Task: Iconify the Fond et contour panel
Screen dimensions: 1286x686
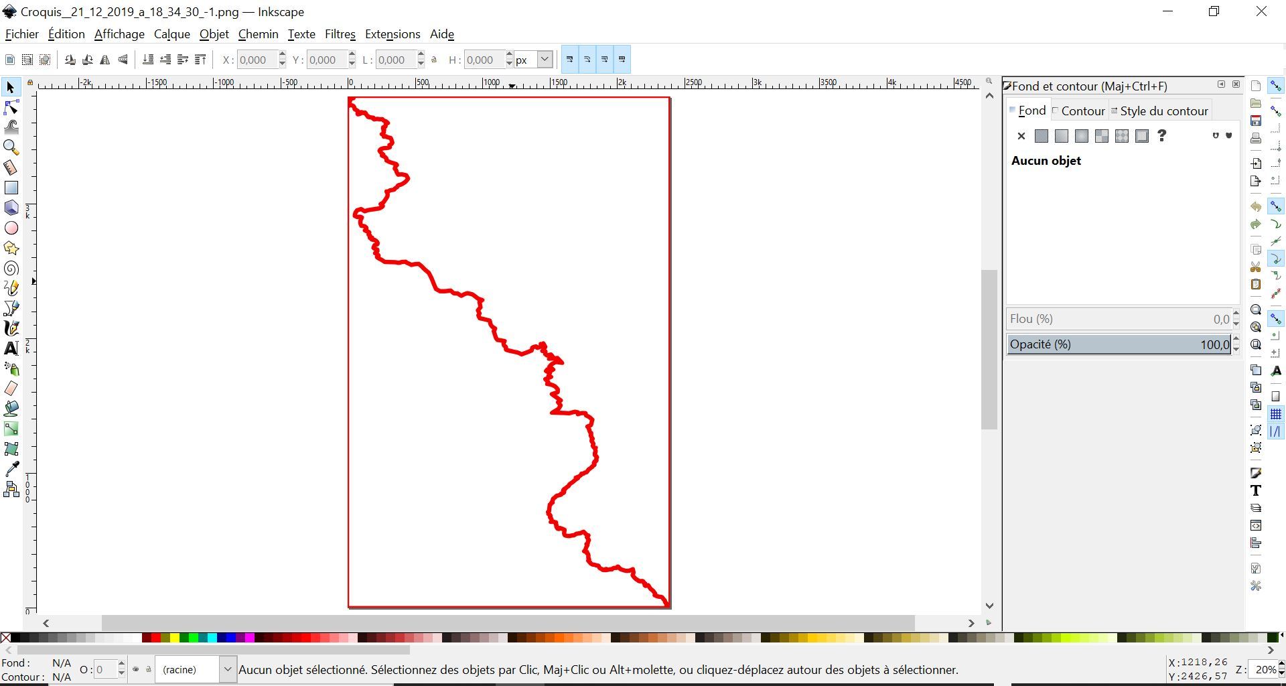Action: (1221, 84)
